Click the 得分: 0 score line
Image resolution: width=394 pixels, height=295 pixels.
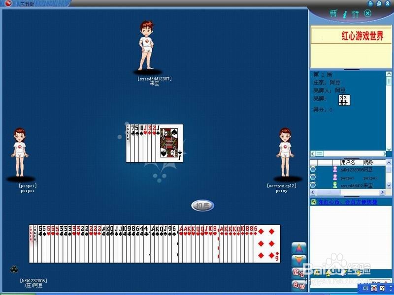[x=323, y=109]
